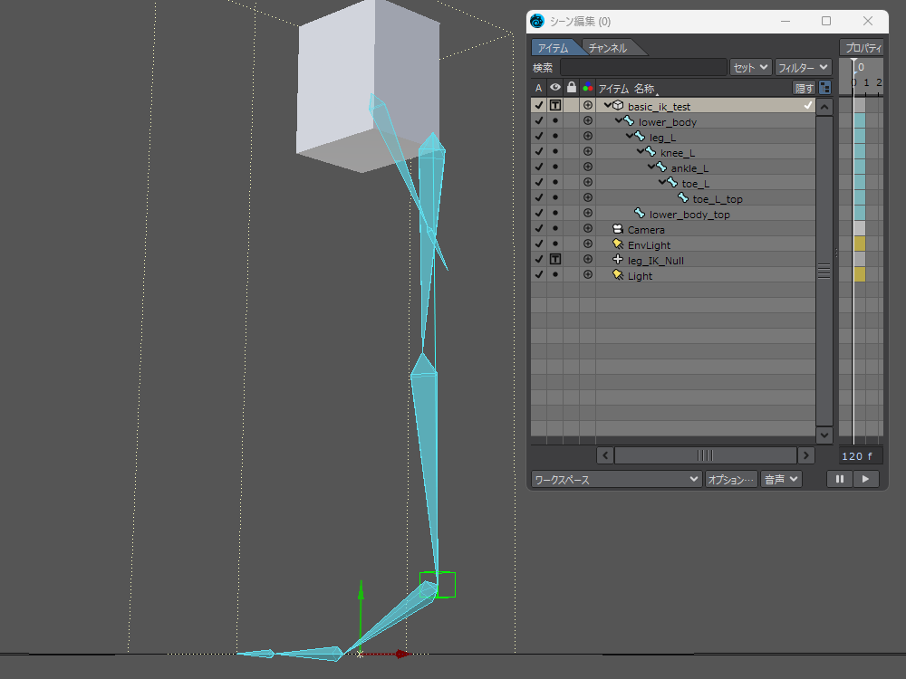This screenshot has height=679, width=906.
Task: Click the basic_ik_test object cube icon
Action: (x=618, y=107)
